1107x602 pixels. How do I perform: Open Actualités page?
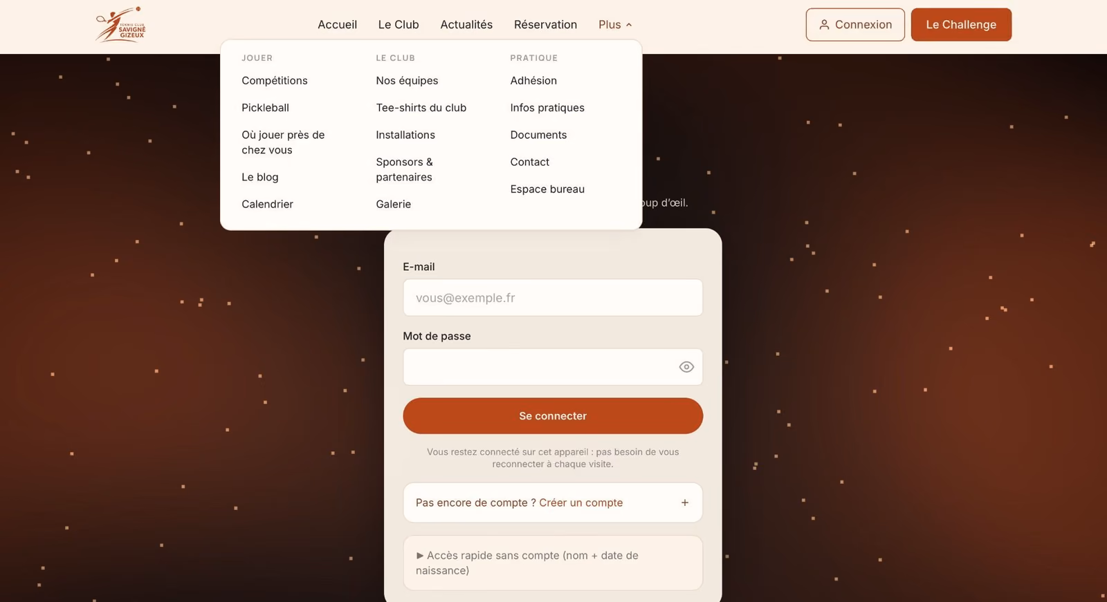(x=466, y=25)
